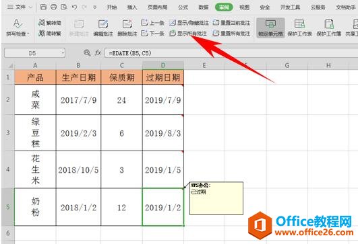Click 重置当前批注

coord(231,23)
